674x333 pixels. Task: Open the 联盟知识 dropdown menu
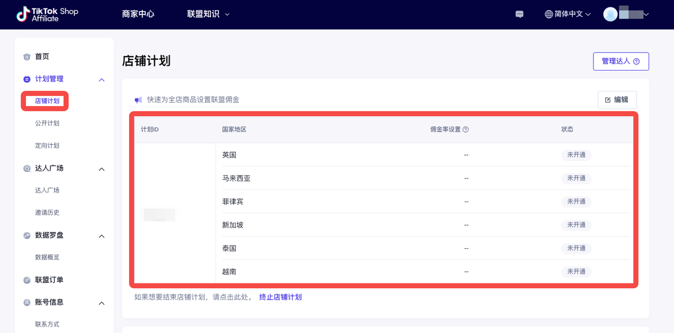tap(207, 14)
